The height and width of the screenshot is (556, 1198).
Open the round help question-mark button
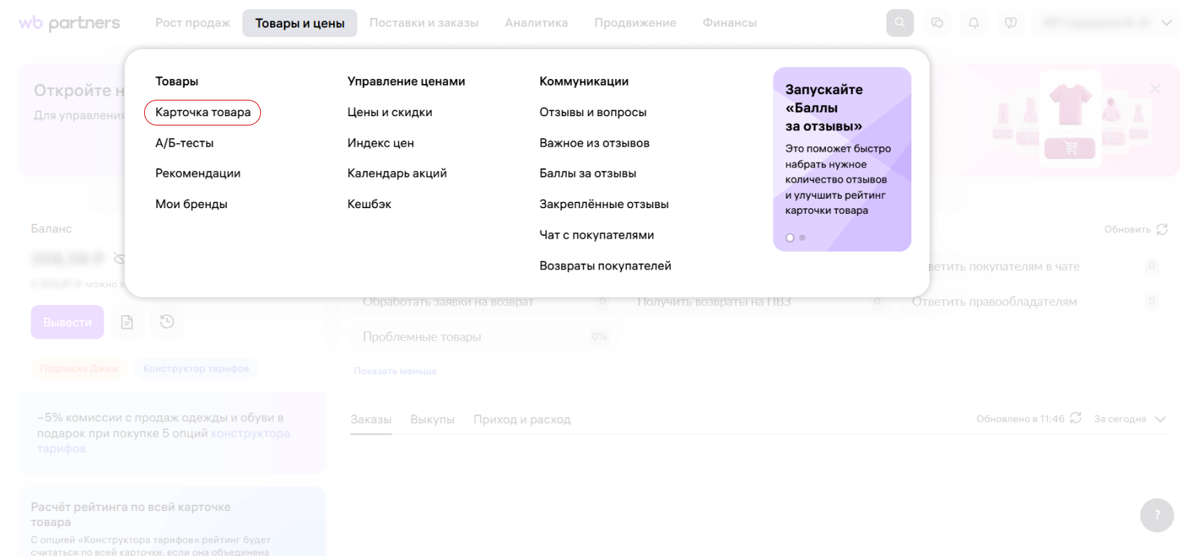tap(1157, 515)
